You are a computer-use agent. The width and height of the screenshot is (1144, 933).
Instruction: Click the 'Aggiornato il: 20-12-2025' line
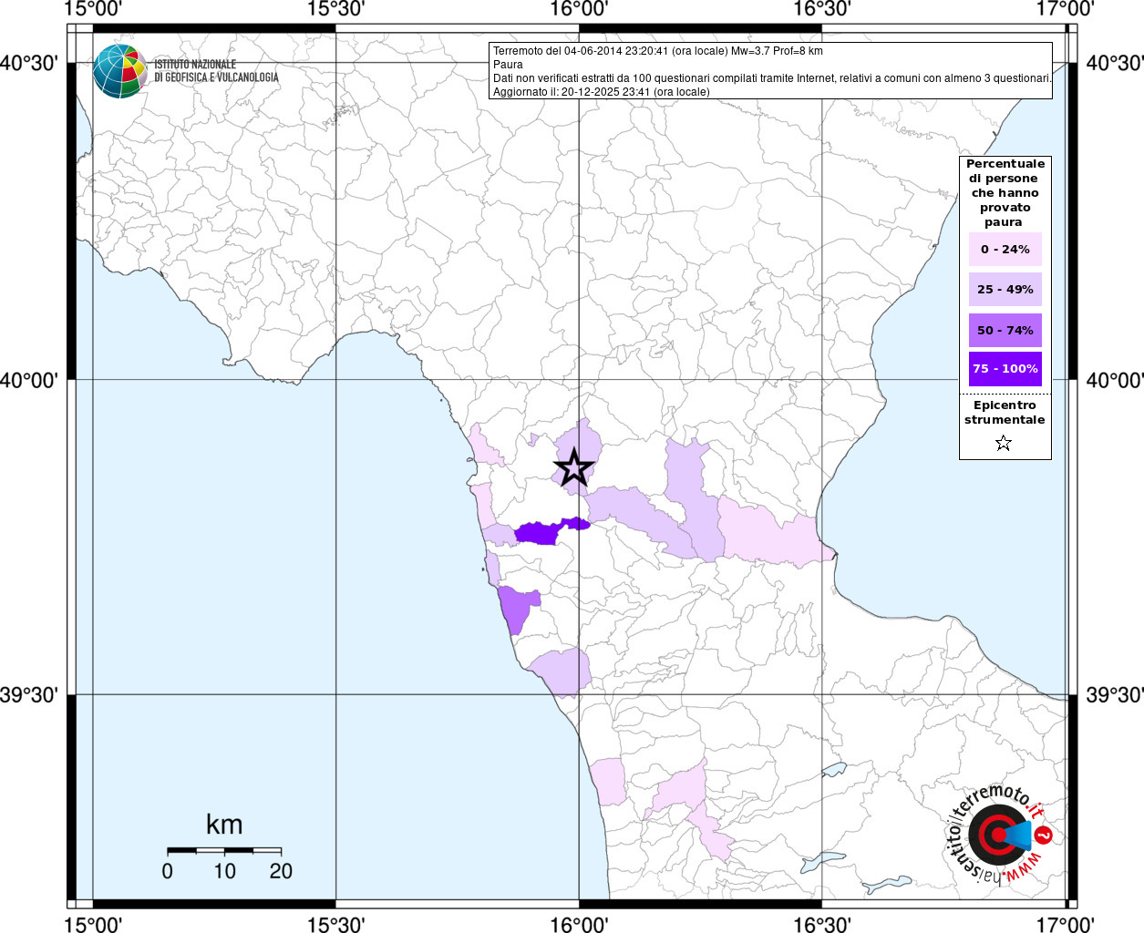tap(601, 92)
